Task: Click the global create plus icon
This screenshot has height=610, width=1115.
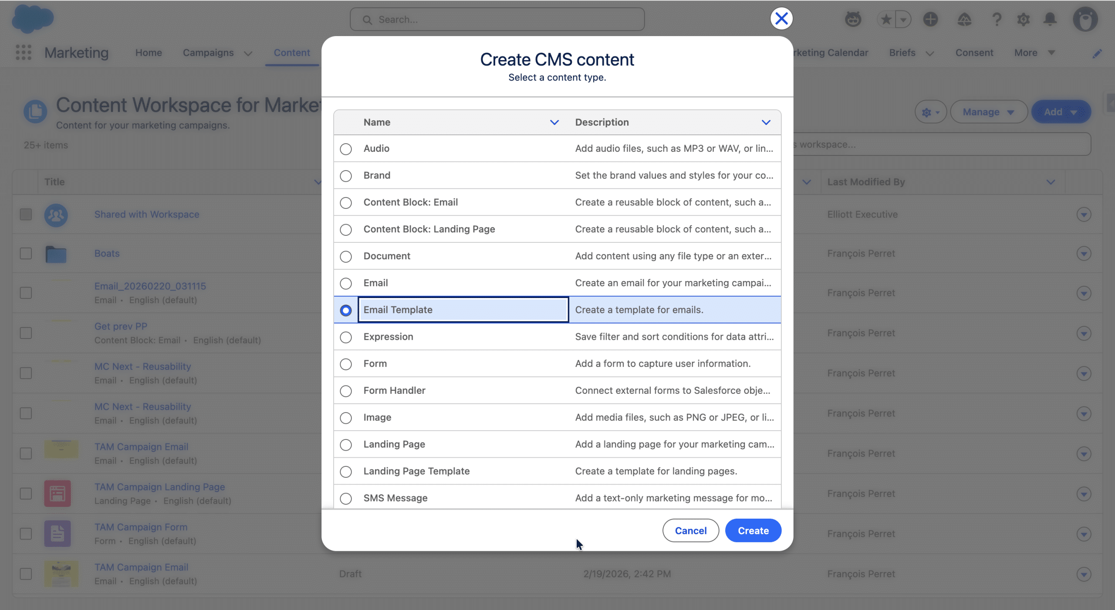Action: pyautogui.click(x=930, y=19)
